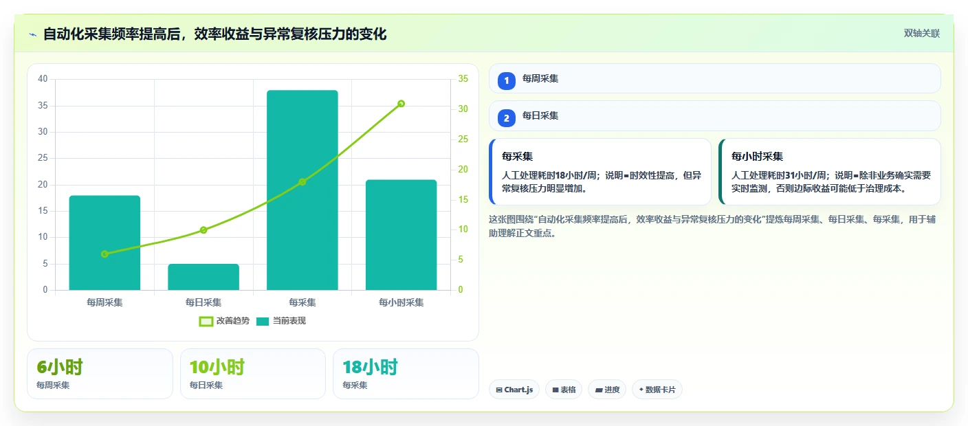
Task: Click the icon in Chart.js tag
Action: point(499,390)
